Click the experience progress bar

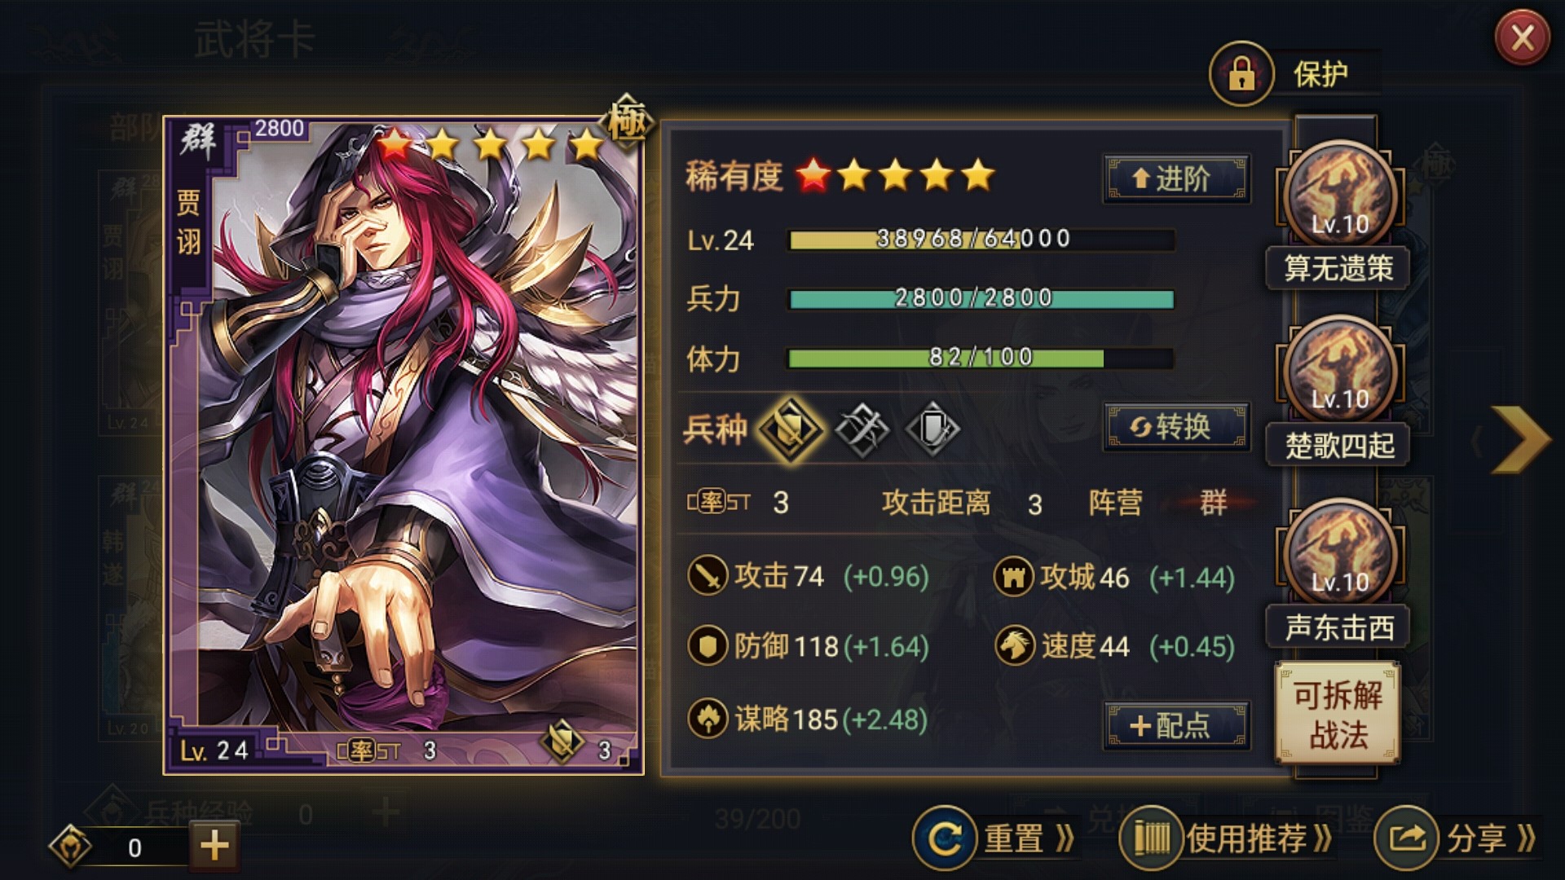[981, 240]
